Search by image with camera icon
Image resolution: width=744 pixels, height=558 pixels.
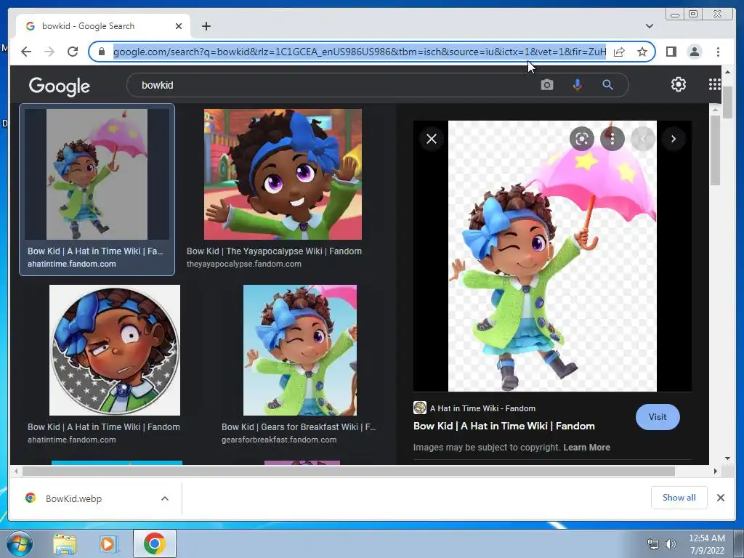546,85
